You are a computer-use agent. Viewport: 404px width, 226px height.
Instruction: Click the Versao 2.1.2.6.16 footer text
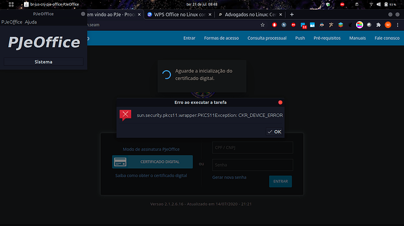[201, 204]
